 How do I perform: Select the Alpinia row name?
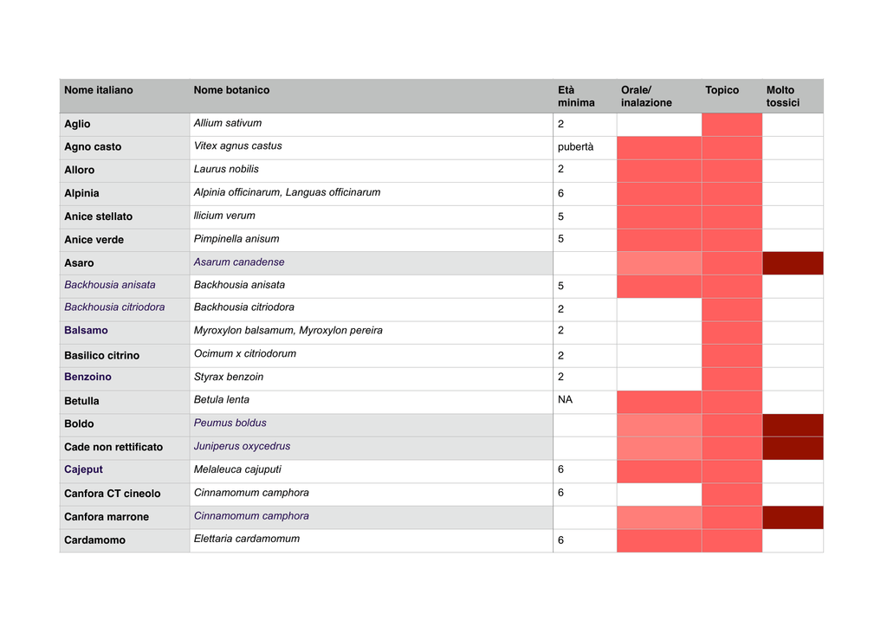tap(81, 193)
